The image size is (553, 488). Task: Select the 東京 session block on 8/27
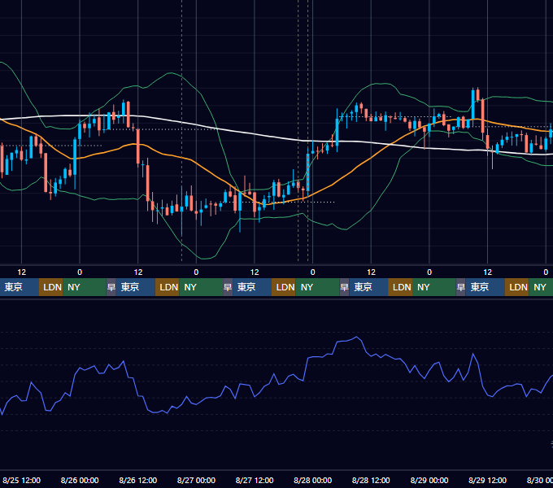[x=252, y=287]
